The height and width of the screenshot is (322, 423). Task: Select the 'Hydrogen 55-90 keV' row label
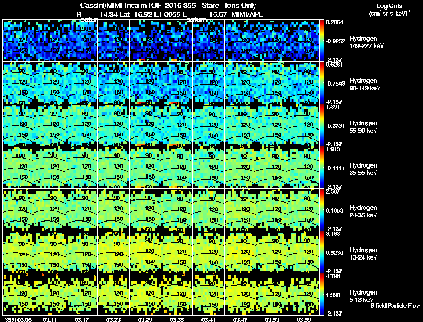pos(363,127)
